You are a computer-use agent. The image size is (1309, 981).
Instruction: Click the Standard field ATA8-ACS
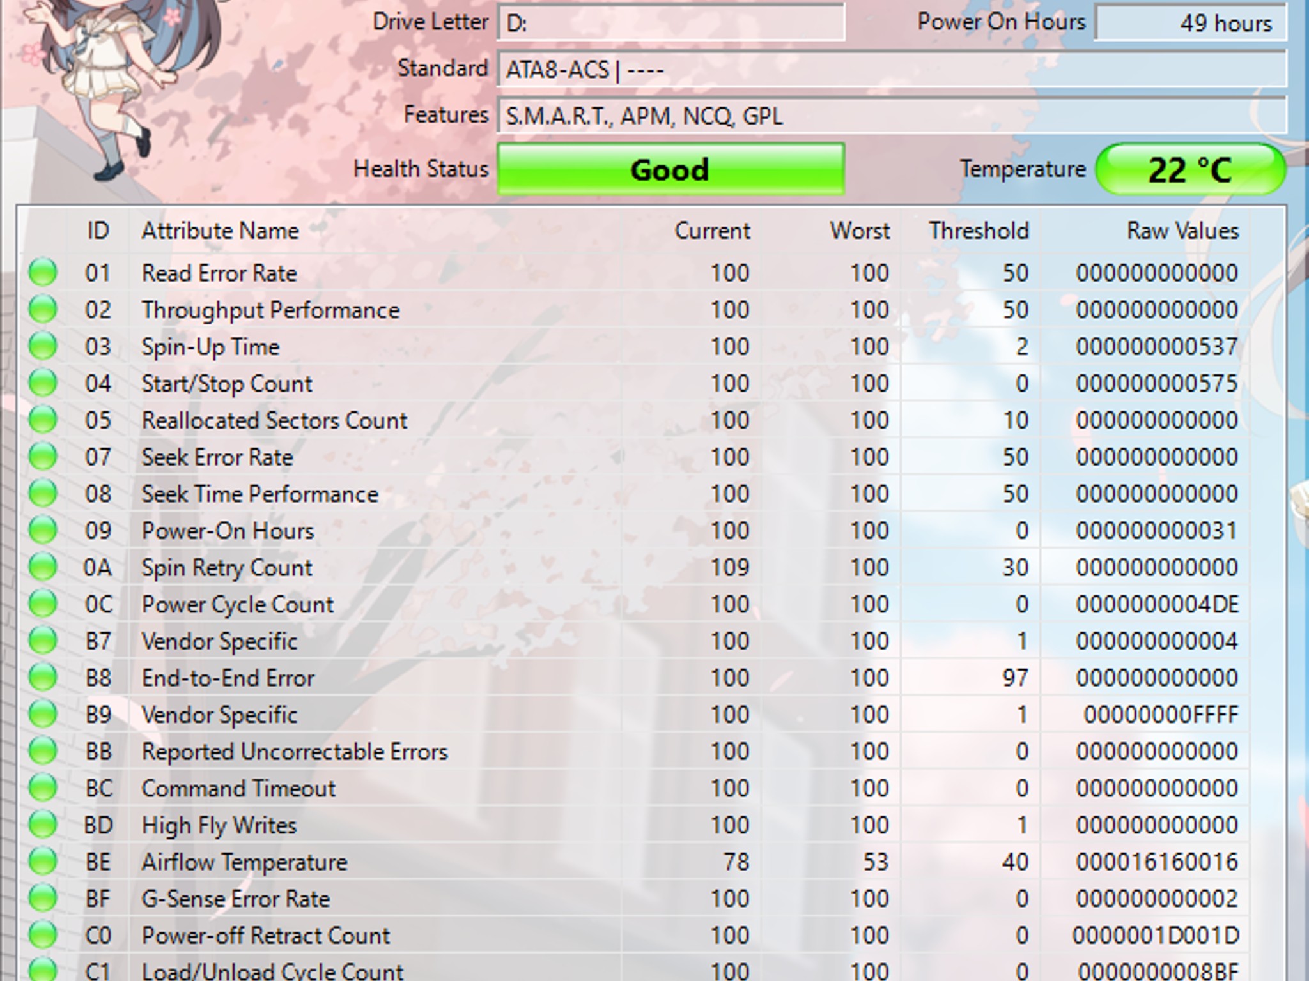point(892,69)
